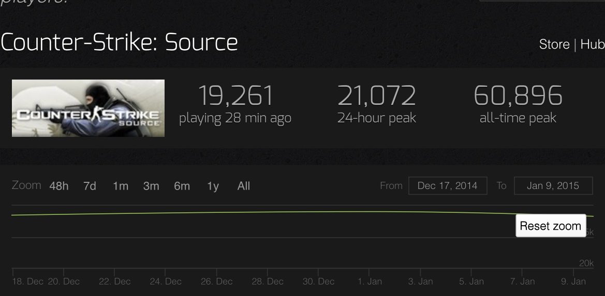Click the 9. Jan axis label

coord(573,282)
